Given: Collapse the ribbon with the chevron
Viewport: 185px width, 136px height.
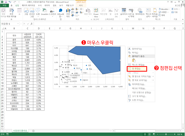Looking at the screenshot, I should tap(183, 19).
